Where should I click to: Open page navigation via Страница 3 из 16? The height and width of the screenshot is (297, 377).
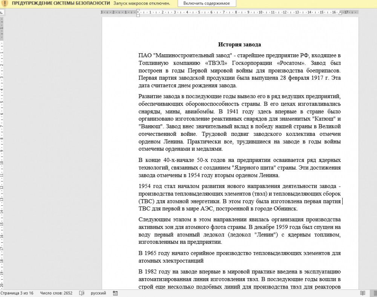pos(17,293)
